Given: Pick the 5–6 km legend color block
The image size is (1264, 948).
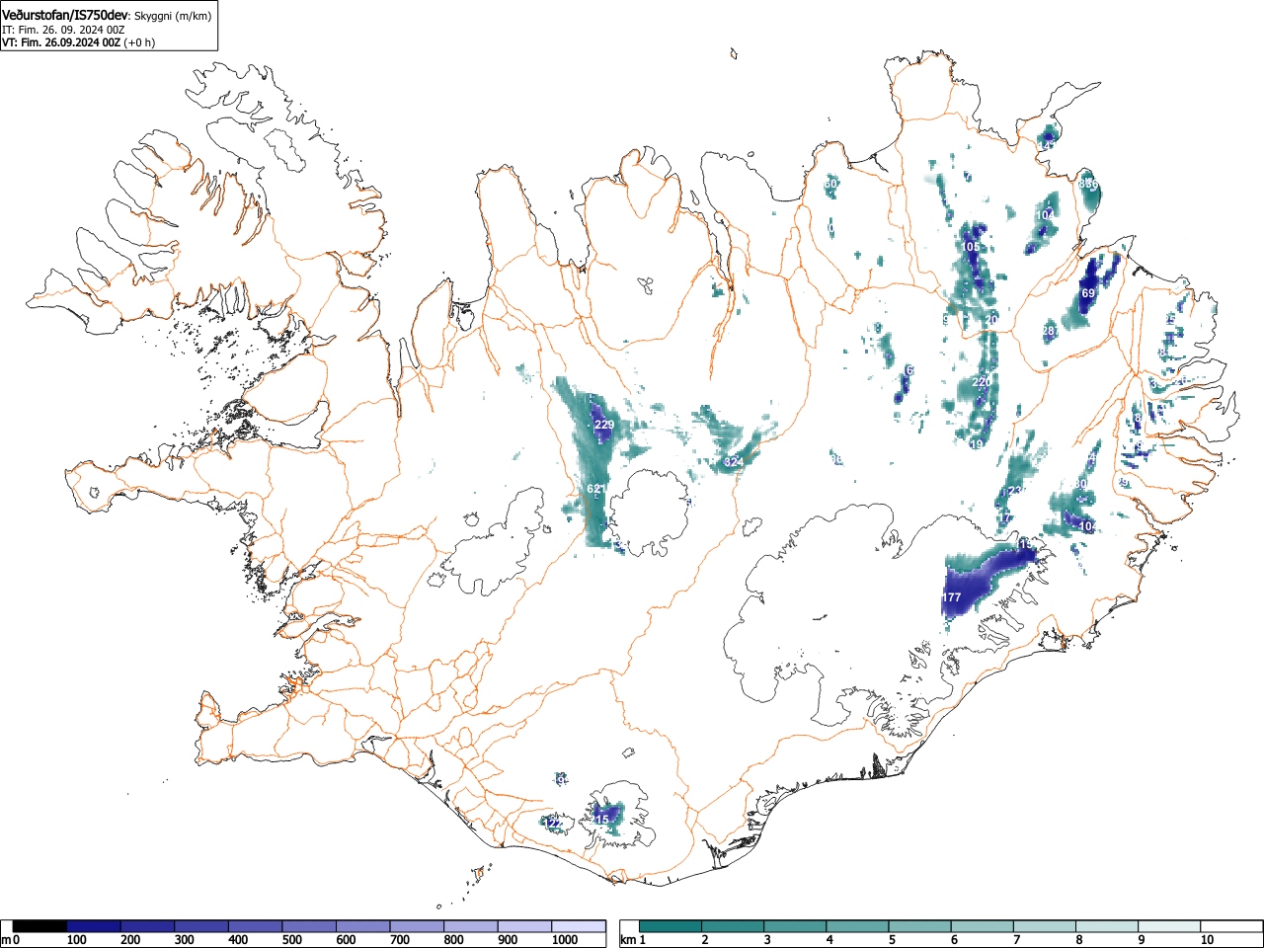Looking at the screenshot, I should (x=920, y=926).
